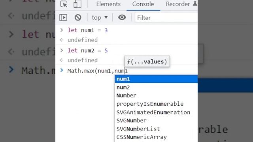253x142 pixels.
Task: Open the Elements tab
Action: coord(108,4)
